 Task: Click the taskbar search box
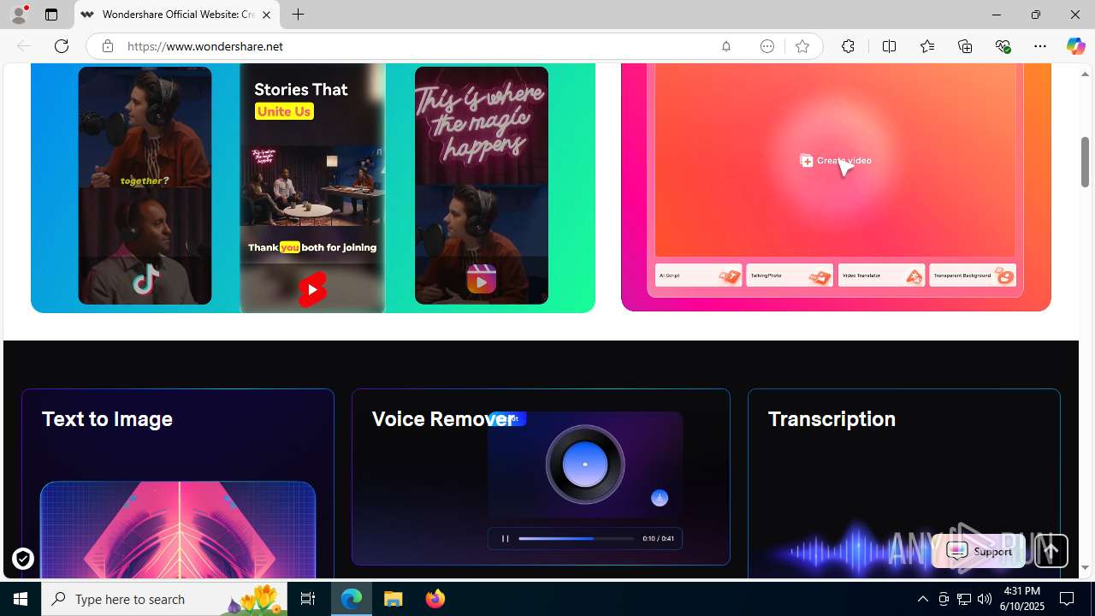coord(165,599)
